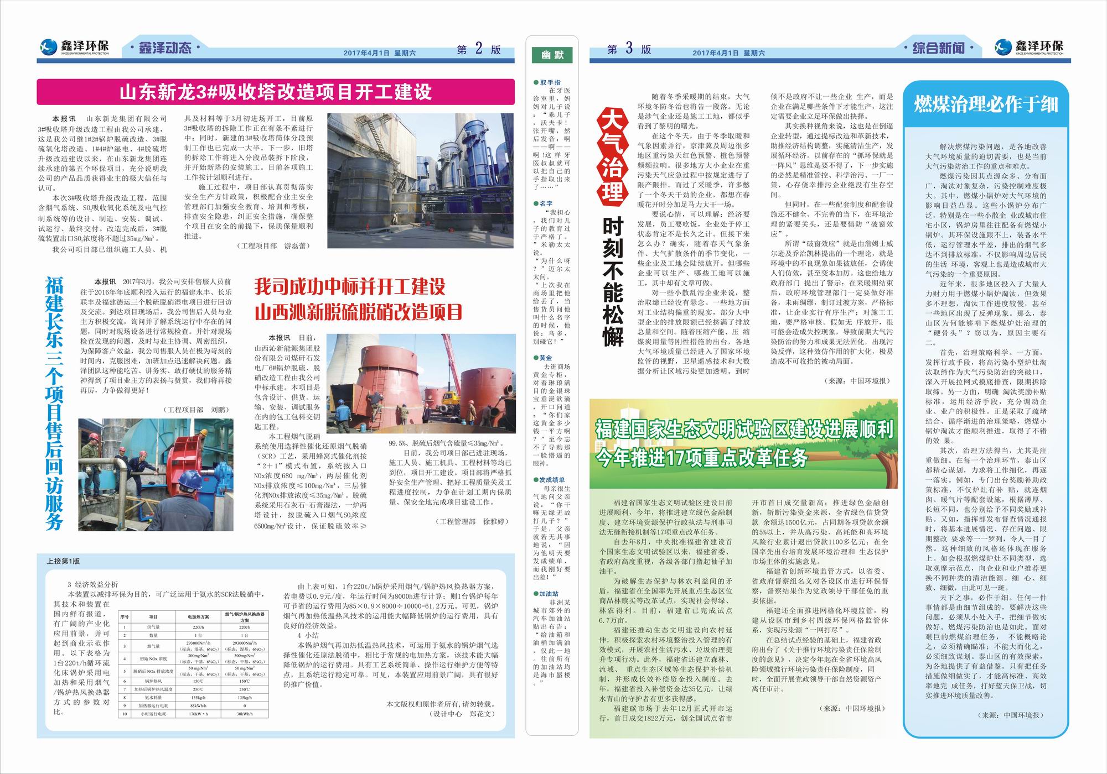Click the 第 2 版 page number
This screenshot has width=1107, height=774.
pos(479,49)
